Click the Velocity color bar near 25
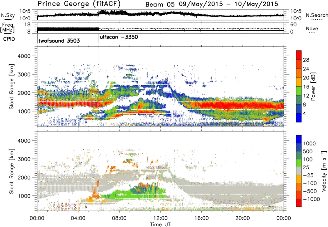Screen dimensions: 328x227 coord(299,167)
